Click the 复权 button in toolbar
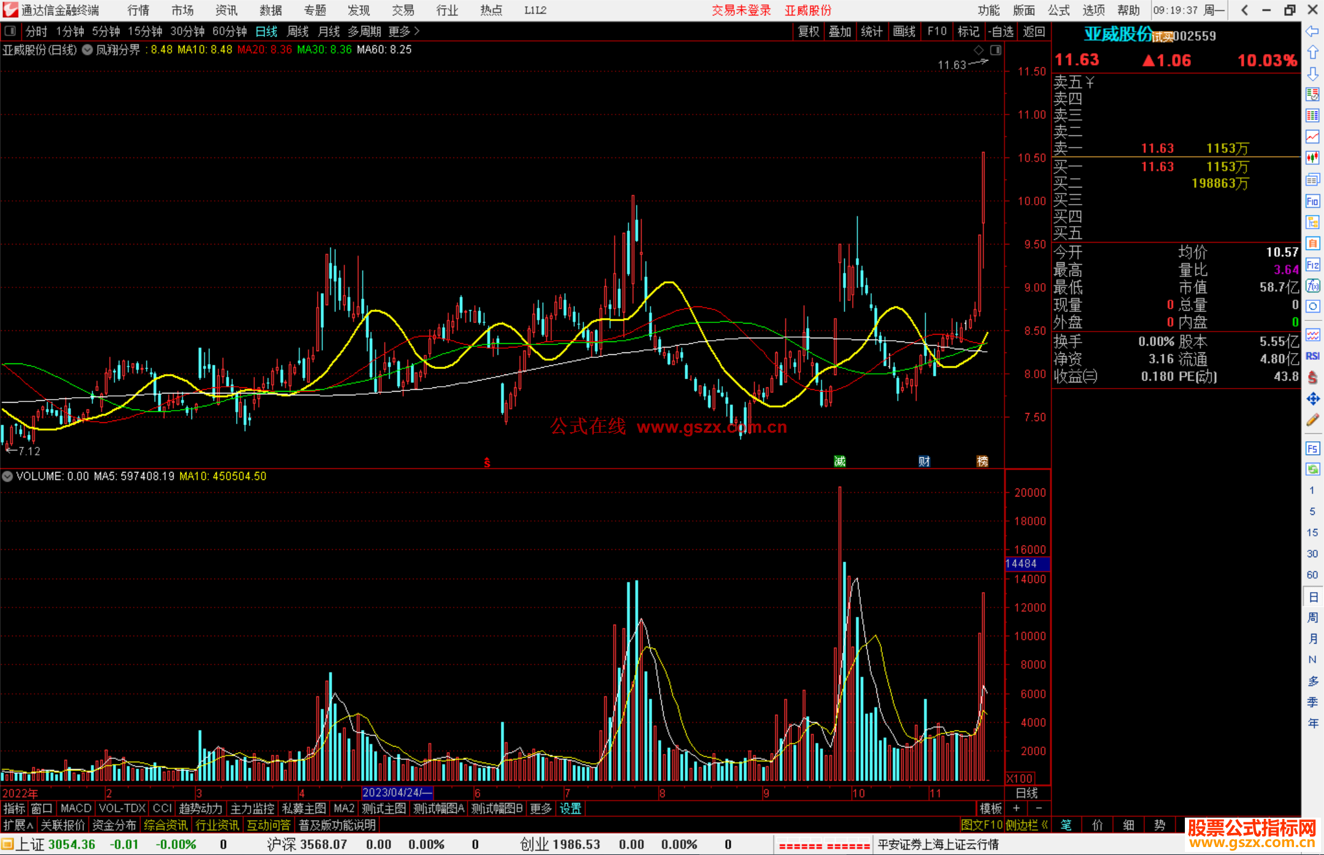The image size is (1324, 855). click(808, 31)
